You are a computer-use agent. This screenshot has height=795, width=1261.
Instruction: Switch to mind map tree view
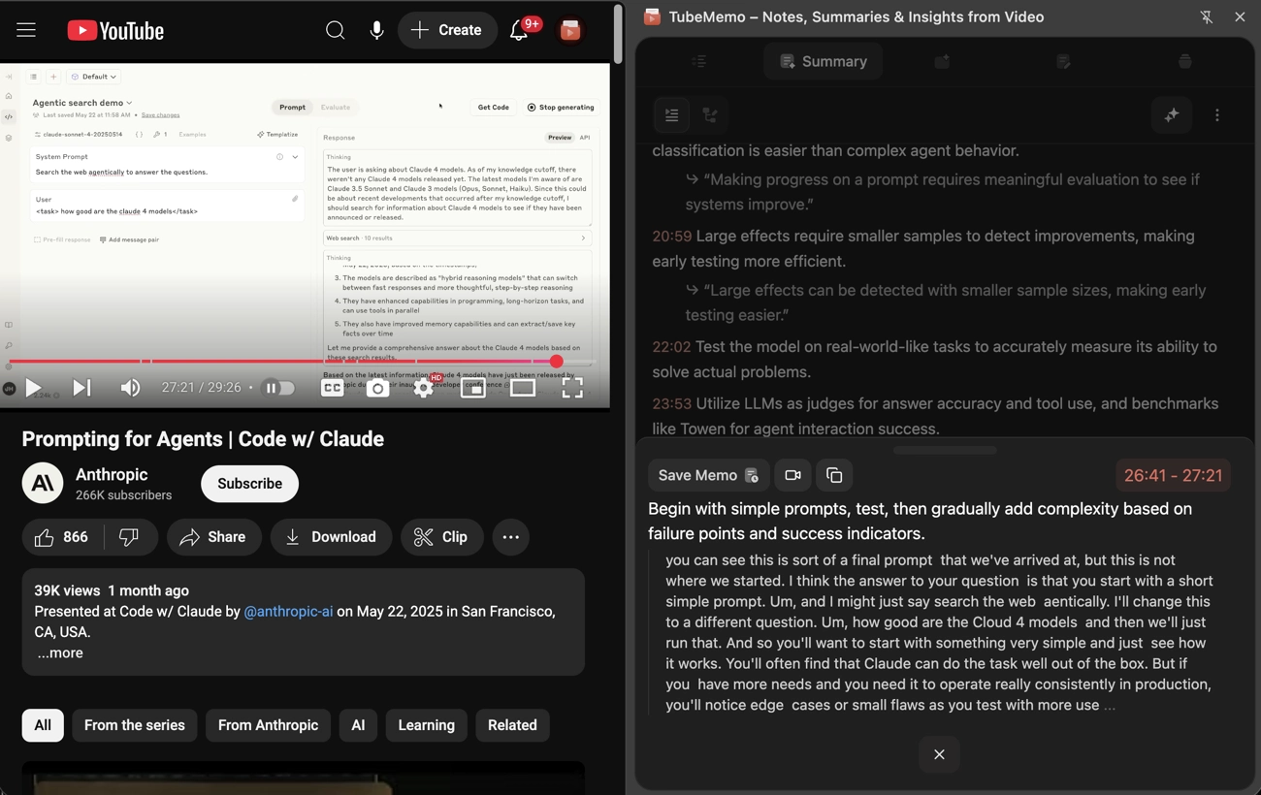[710, 115]
